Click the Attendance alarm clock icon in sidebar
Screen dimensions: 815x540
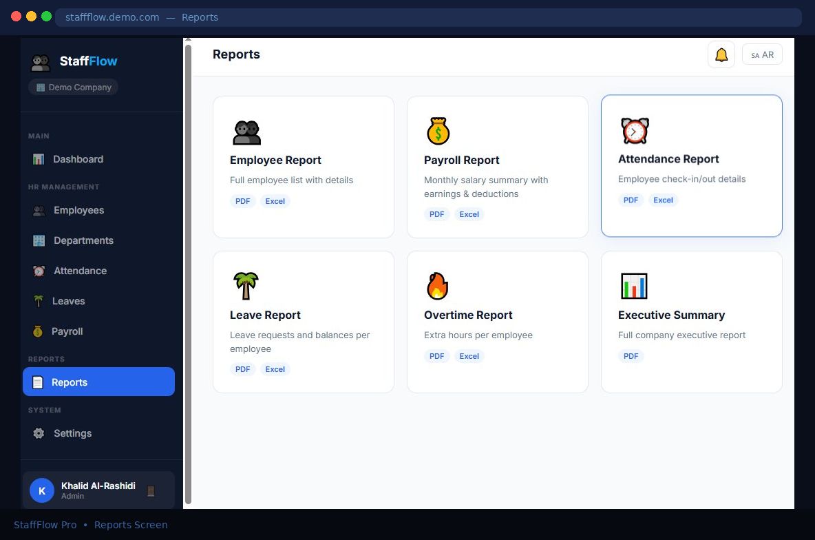click(x=39, y=271)
